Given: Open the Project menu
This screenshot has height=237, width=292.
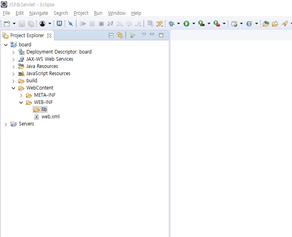Looking at the screenshot, I should [x=81, y=13].
